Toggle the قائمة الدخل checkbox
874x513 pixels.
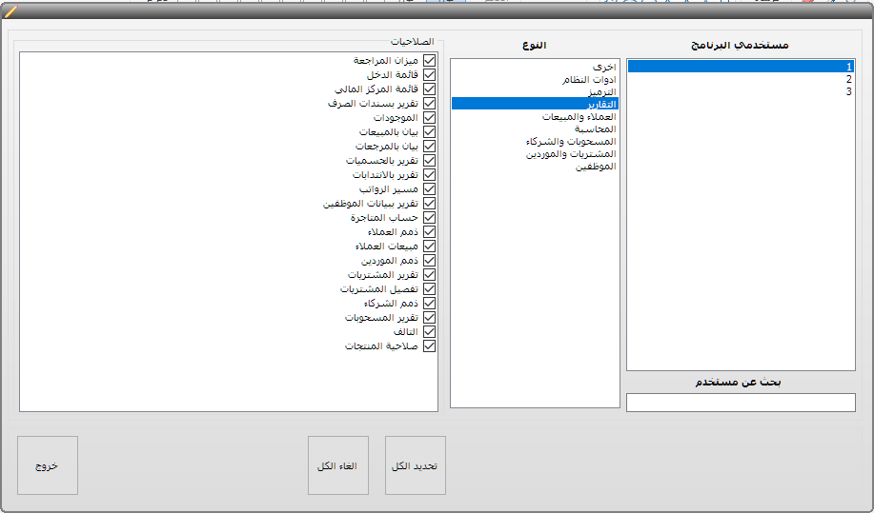click(429, 74)
